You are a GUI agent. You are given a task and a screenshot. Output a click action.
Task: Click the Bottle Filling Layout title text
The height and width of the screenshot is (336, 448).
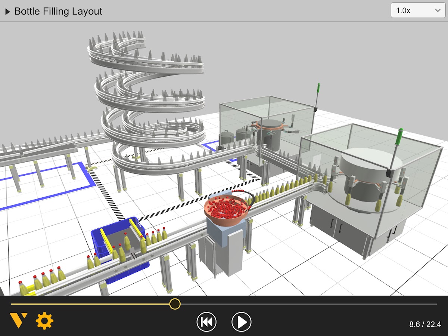[58, 12]
